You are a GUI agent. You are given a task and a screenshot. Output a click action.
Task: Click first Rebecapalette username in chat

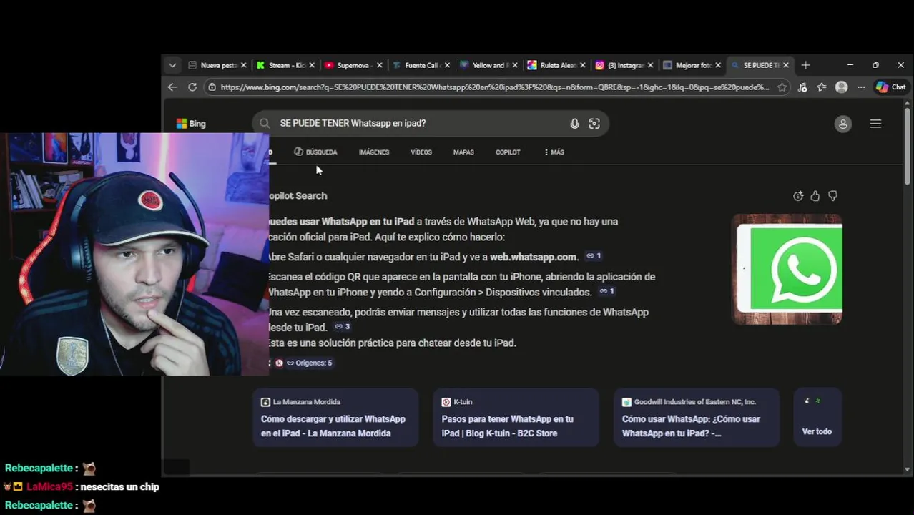click(39, 468)
